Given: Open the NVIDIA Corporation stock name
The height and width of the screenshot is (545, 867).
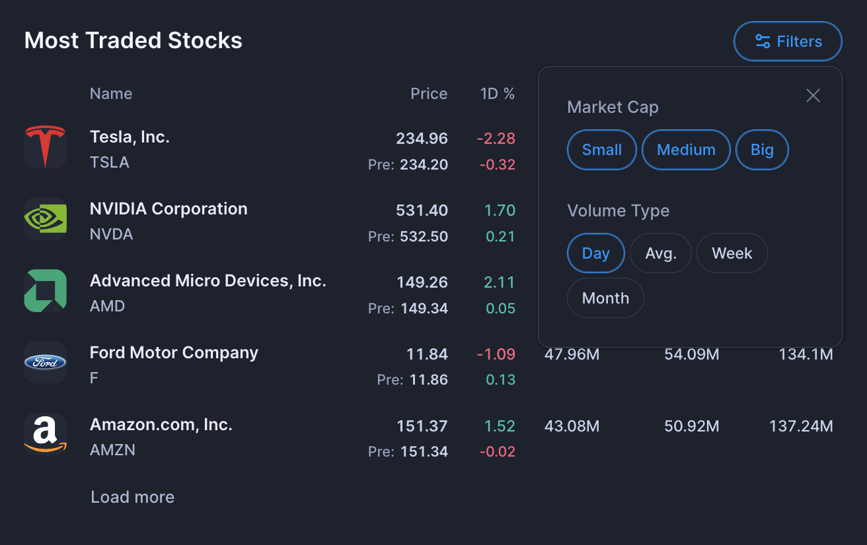Looking at the screenshot, I should tap(169, 209).
